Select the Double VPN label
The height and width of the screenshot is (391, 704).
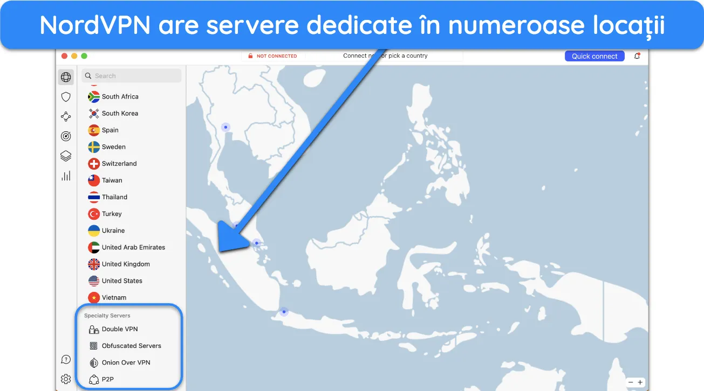click(x=120, y=329)
